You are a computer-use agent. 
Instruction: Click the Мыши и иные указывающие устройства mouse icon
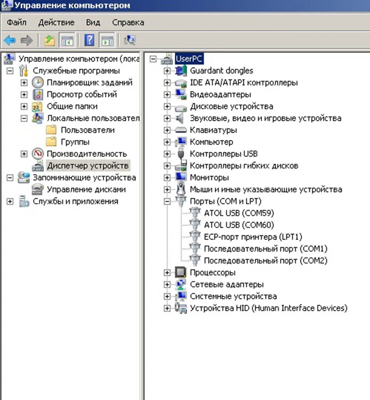[x=181, y=189]
